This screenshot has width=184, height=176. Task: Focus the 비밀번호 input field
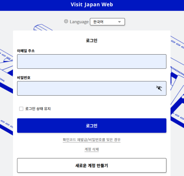point(92,88)
